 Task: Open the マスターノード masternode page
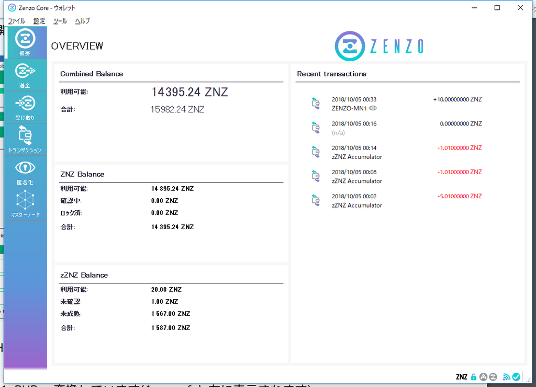coord(26,204)
